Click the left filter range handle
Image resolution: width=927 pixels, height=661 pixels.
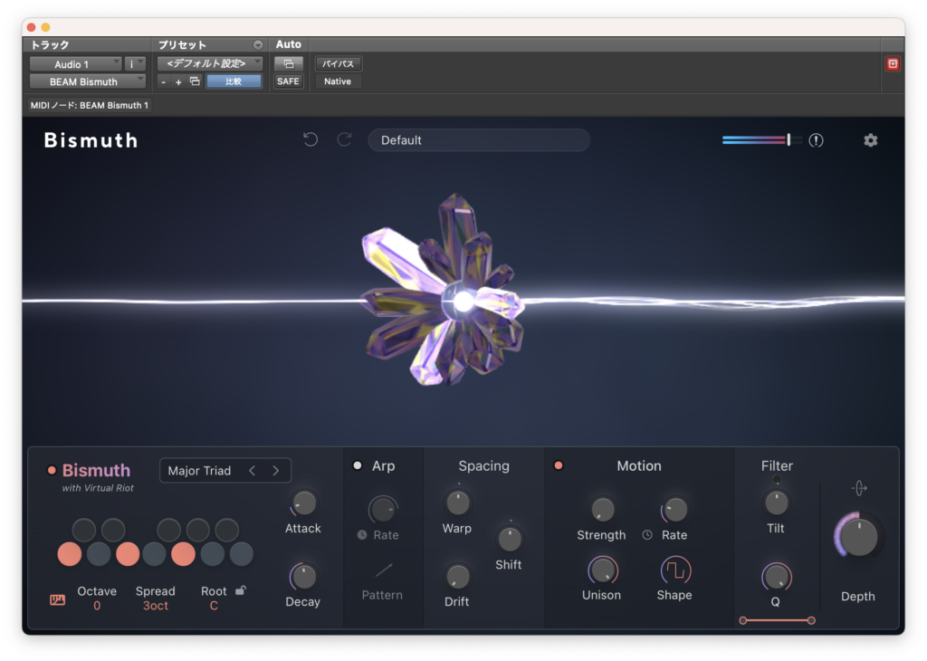[x=743, y=620]
